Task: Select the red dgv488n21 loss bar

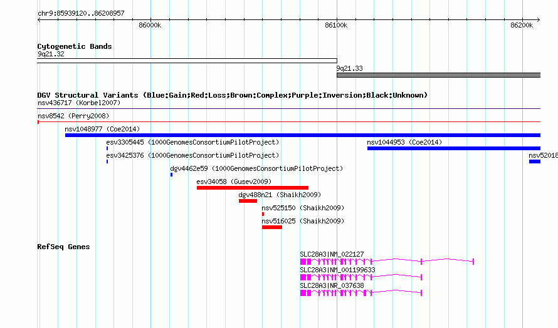Action: pos(248,201)
